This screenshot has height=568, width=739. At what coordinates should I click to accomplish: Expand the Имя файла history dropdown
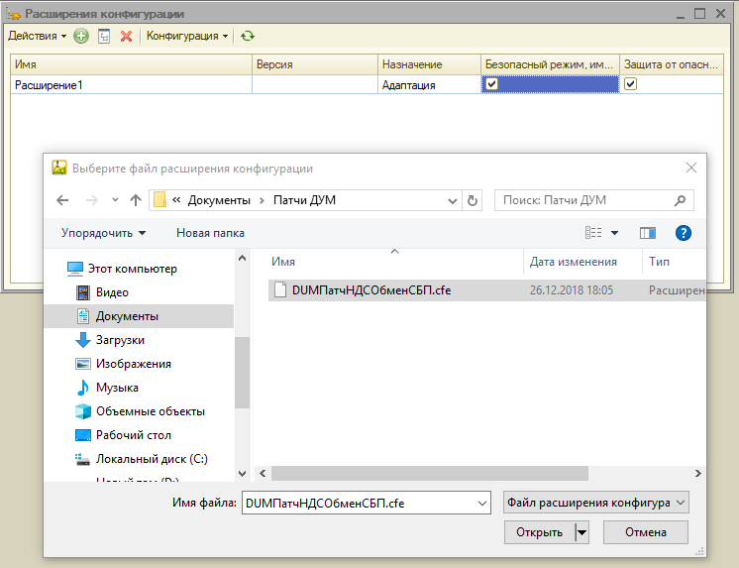(482, 504)
